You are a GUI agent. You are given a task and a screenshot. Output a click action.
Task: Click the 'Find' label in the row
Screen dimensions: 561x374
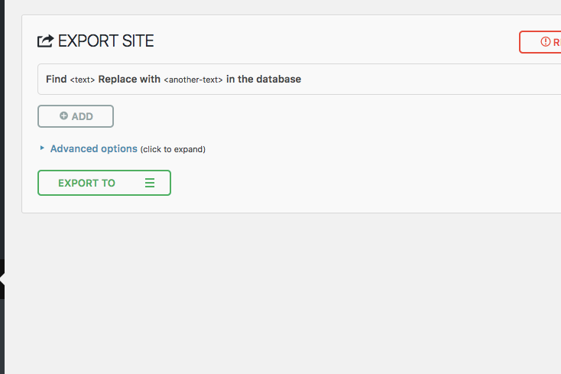coord(56,79)
